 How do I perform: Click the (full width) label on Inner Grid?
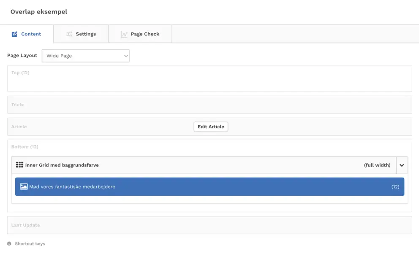(x=377, y=165)
